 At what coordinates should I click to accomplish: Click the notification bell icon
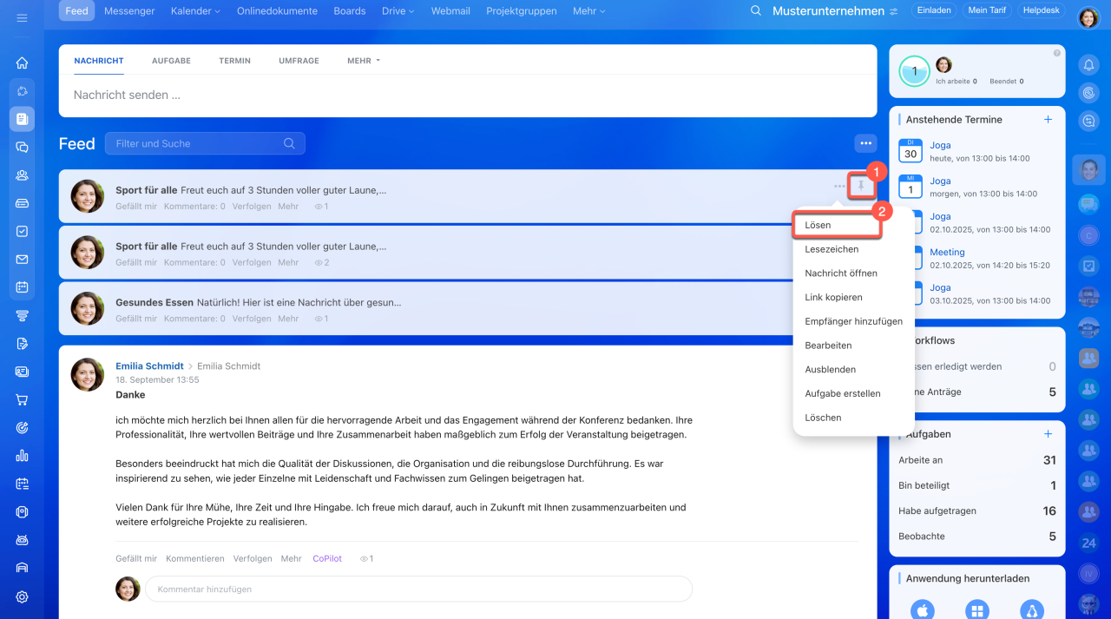[1088, 64]
